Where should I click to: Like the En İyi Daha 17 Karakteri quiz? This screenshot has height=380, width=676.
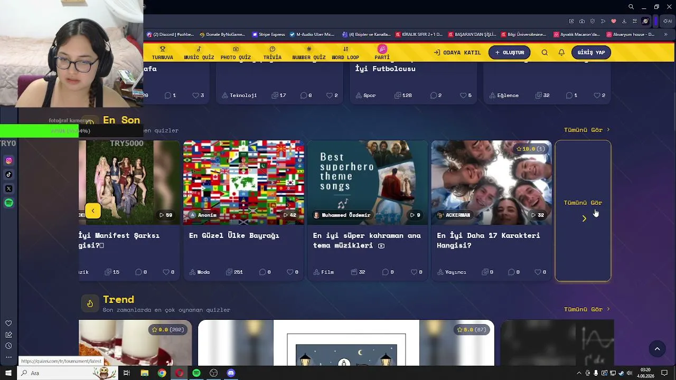pos(540,272)
